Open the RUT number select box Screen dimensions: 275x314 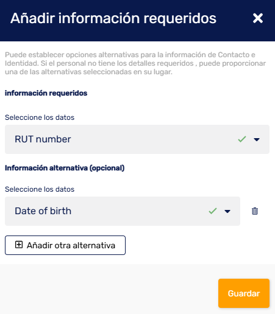(137, 139)
